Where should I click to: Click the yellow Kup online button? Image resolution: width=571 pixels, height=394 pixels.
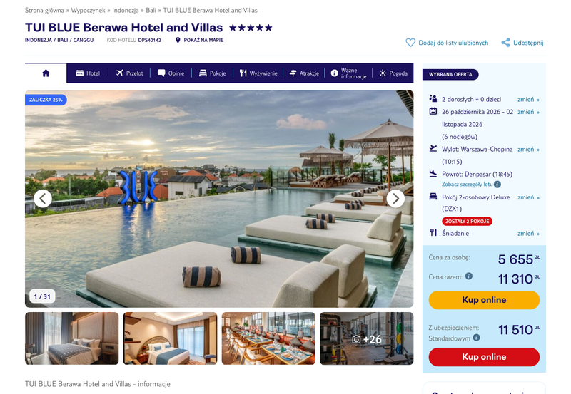click(x=484, y=300)
